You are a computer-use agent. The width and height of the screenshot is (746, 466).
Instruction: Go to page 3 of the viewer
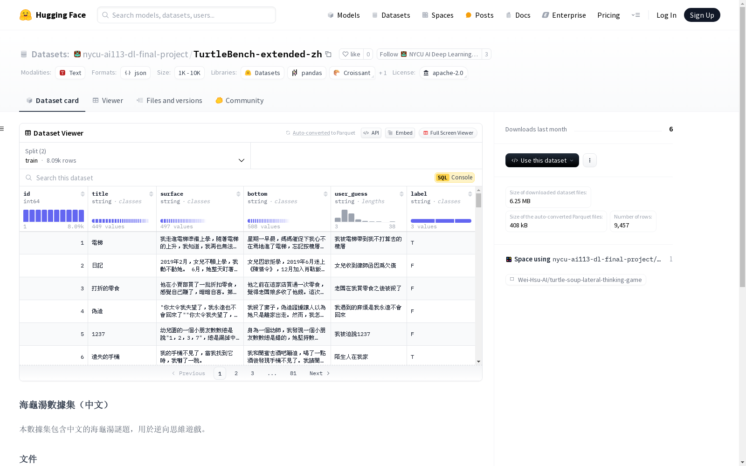[x=253, y=373]
